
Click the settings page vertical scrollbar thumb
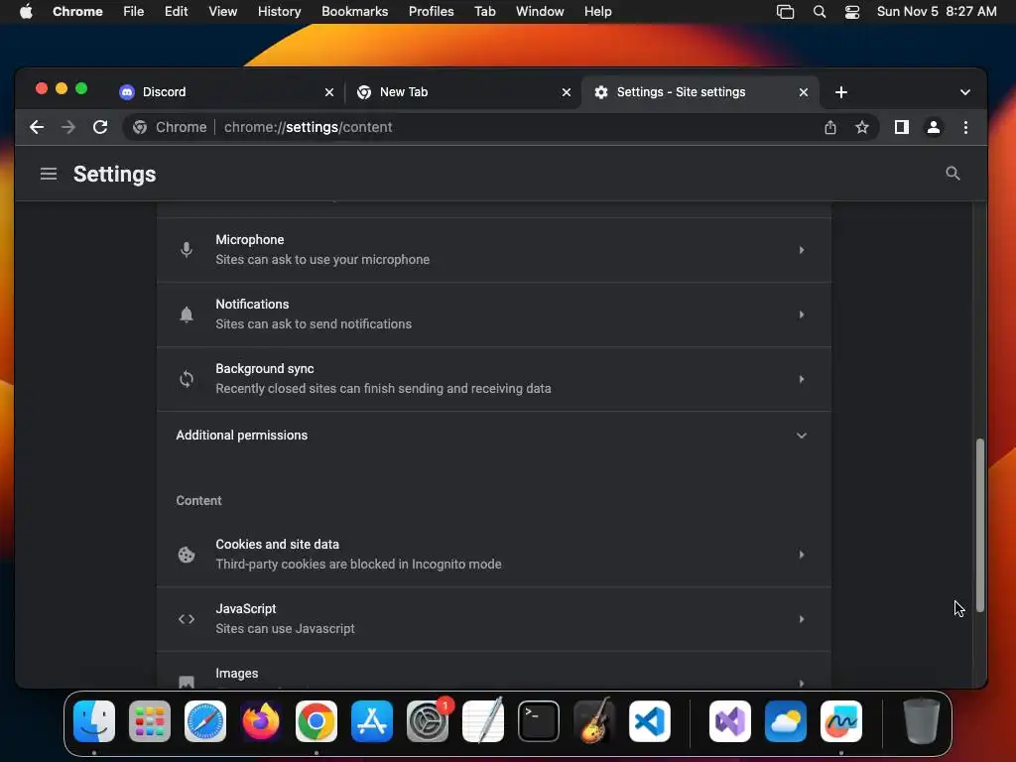coord(979,525)
